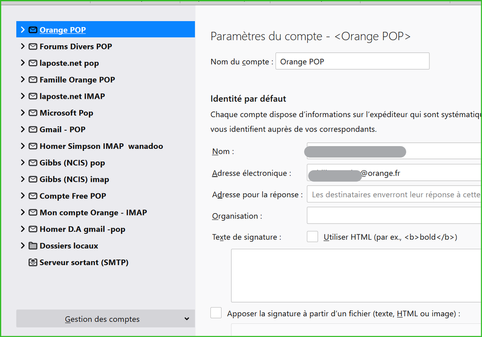Click the envelope icon beside Gibbs (NCIS) imap
482x337 pixels.
pyautogui.click(x=33, y=179)
